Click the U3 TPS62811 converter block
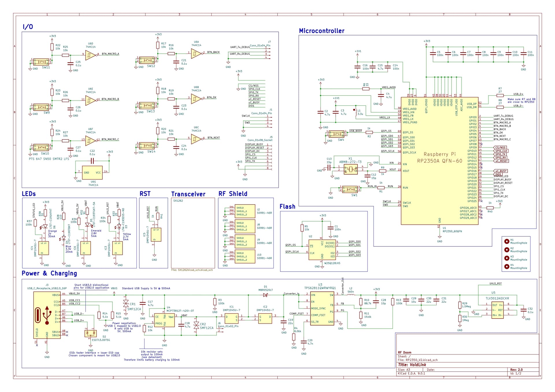Screen dimensions: 555x392 coord(322,309)
